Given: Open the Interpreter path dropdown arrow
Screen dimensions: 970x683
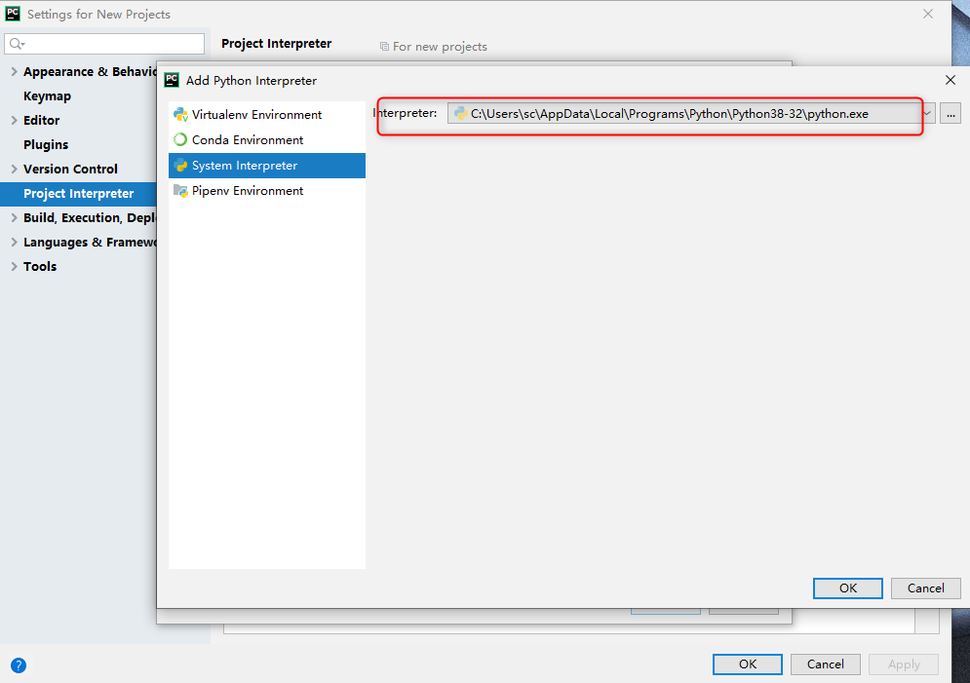Looking at the screenshot, I should click(927, 113).
